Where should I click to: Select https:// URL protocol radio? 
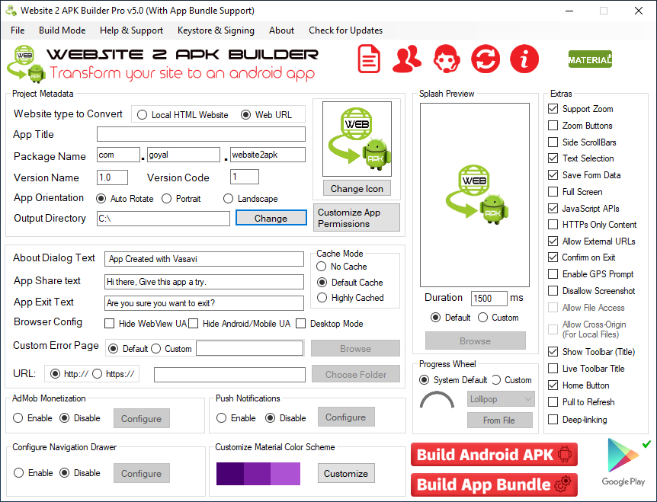click(x=98, y=374)
